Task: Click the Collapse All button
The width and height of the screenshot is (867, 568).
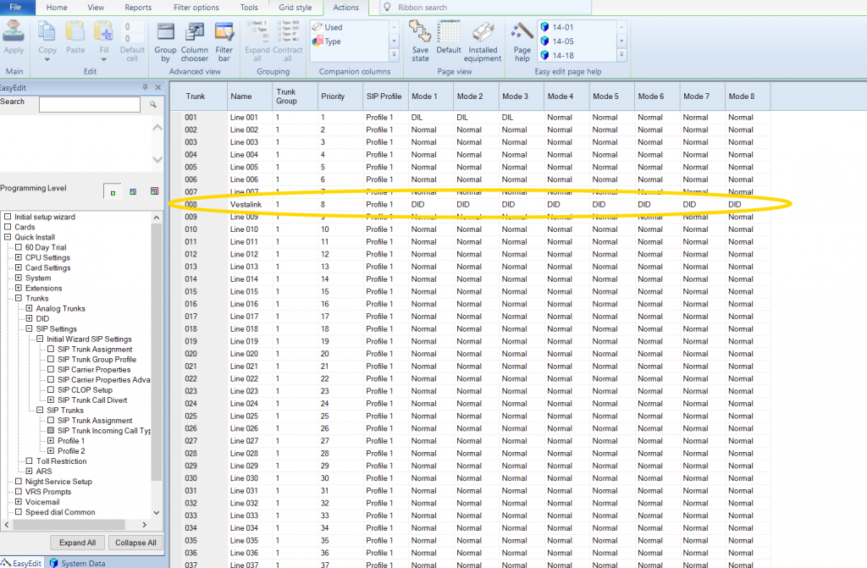Action: pos(135,543)
